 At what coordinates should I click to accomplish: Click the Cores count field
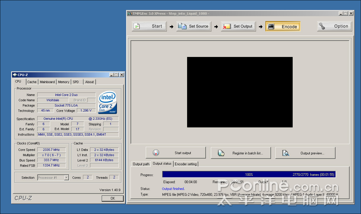pos(88,177)
